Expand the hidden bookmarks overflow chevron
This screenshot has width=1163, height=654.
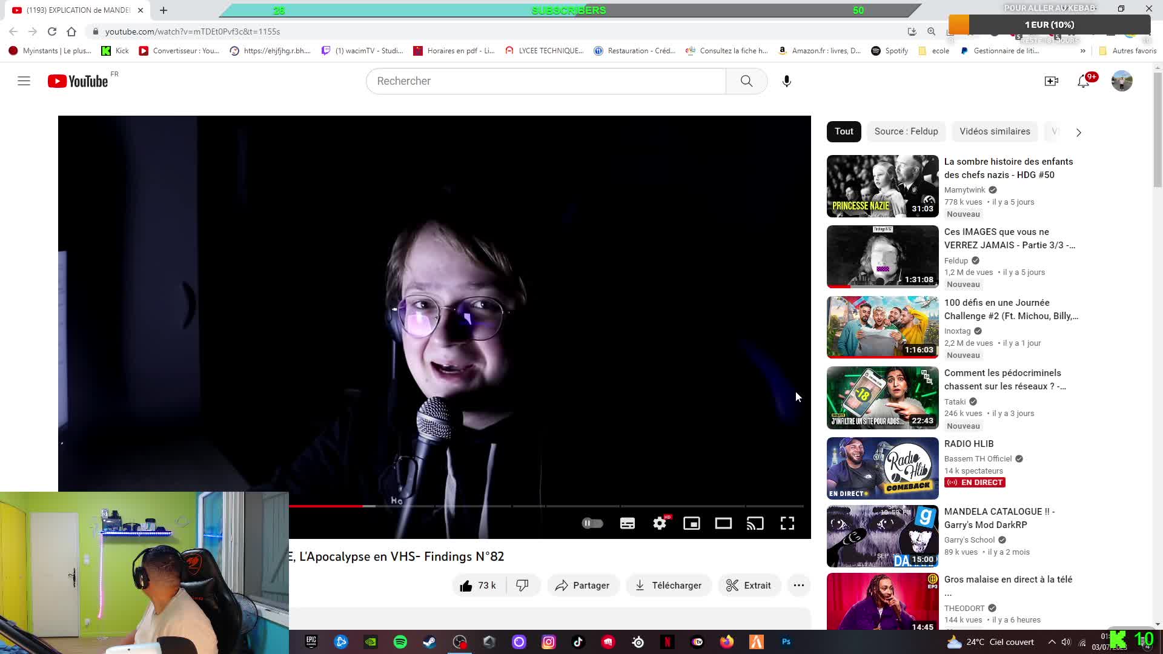1082,51
